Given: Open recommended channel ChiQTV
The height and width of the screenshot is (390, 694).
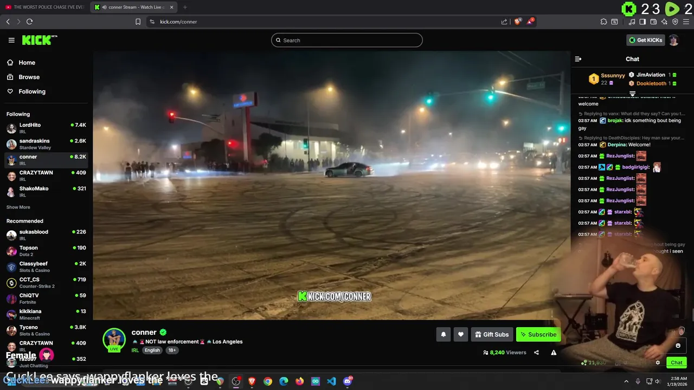Looking at the screenshot, I should [46, 298].
